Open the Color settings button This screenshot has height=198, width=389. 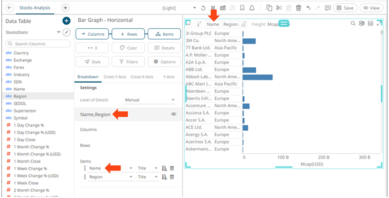pyautogui.click(x=128, y=48)
